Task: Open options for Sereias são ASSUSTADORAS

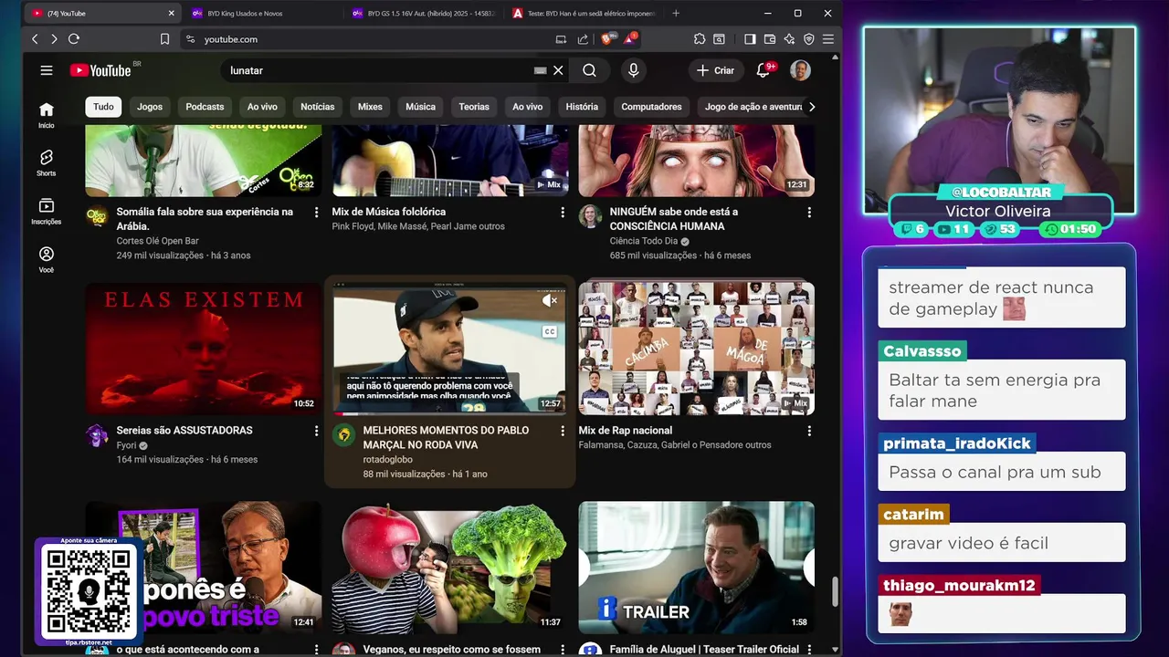Action: (316, 431)
